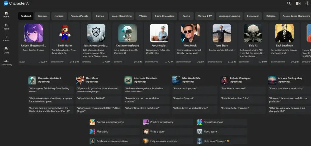Open Raiden Shogun character thumbnail
The width and height of the screenshot is (311, 146).
(33, 33)
